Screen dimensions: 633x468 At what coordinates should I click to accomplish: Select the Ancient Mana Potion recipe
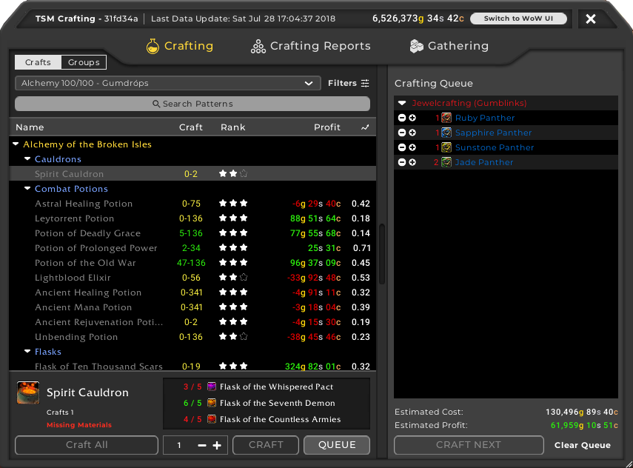pyautogui.click(x=192, y=307)
